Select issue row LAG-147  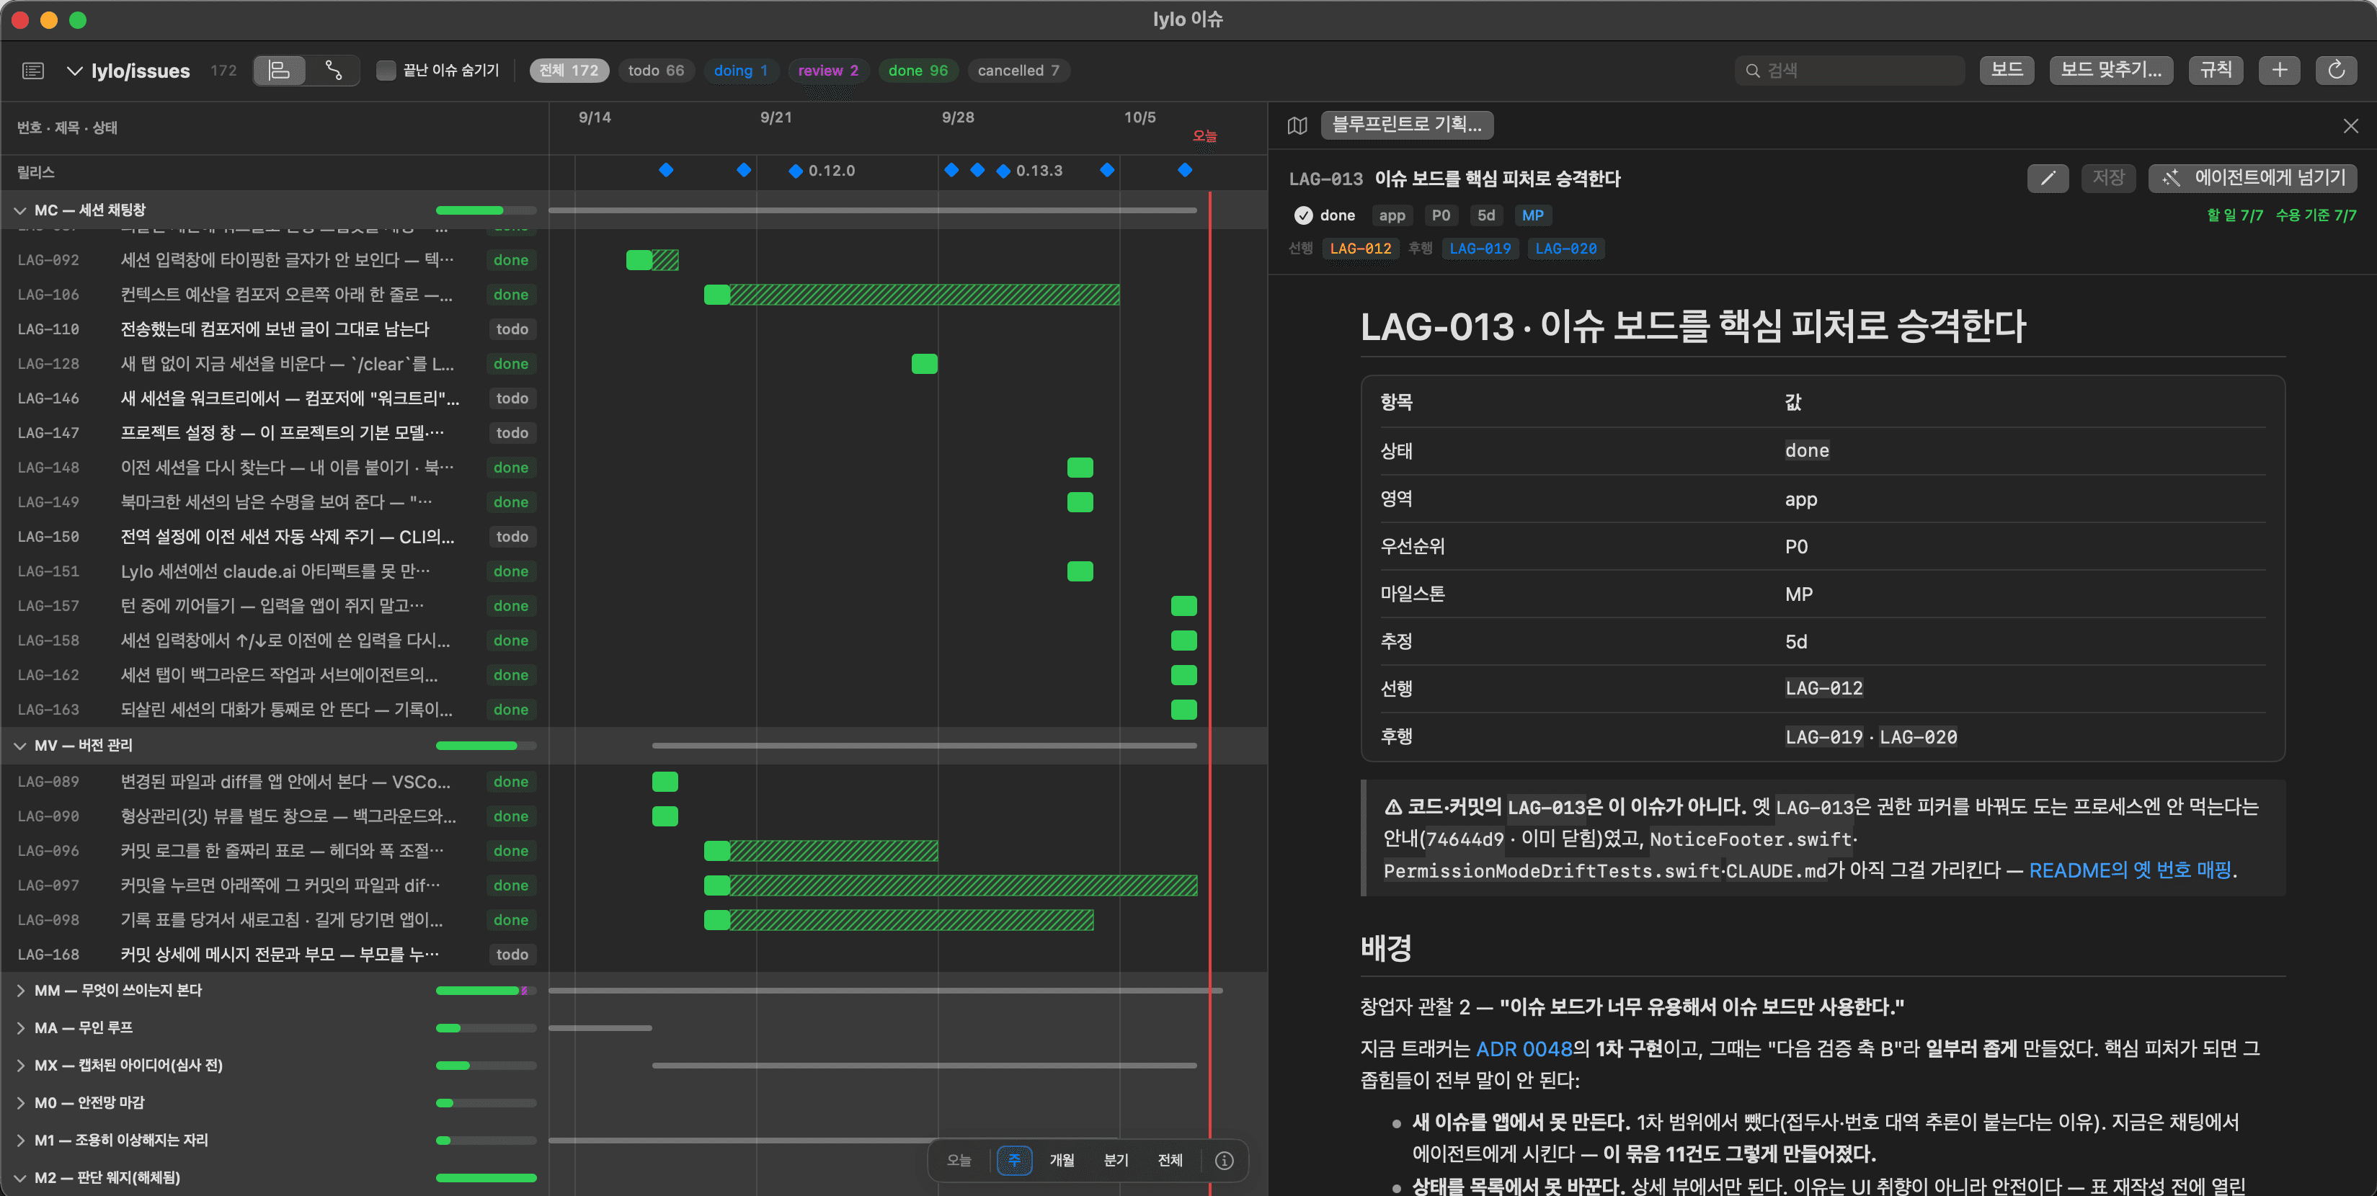(x=274, y=434)
